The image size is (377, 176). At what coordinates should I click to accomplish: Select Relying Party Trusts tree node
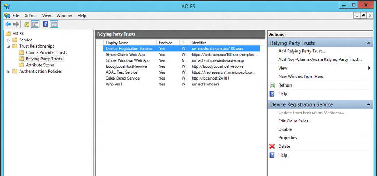pyautogui.click(x=40, y=59)
